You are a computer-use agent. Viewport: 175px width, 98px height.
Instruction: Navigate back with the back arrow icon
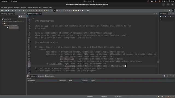(78, 10)
